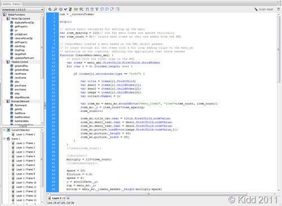
Task: Click stopDrag action icon
Action: pos(12,50)
